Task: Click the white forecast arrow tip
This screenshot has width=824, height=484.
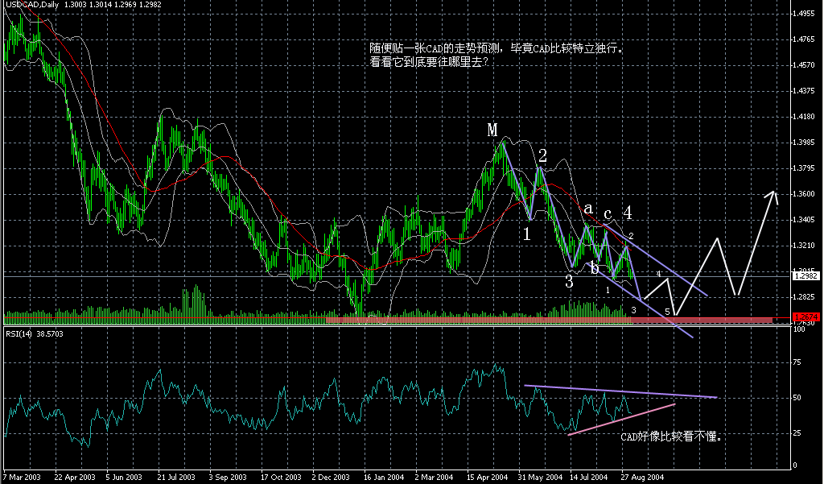Action: 774,192
